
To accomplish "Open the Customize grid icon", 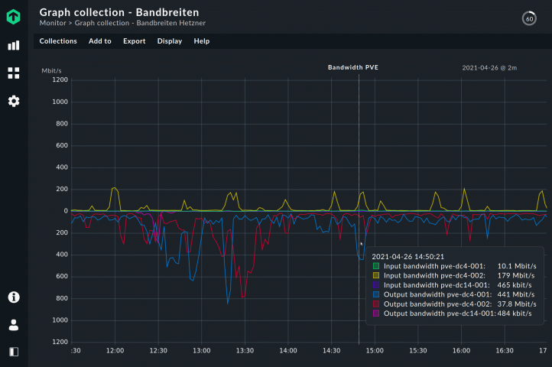I will pyautogui.click(x=13, y=73).
